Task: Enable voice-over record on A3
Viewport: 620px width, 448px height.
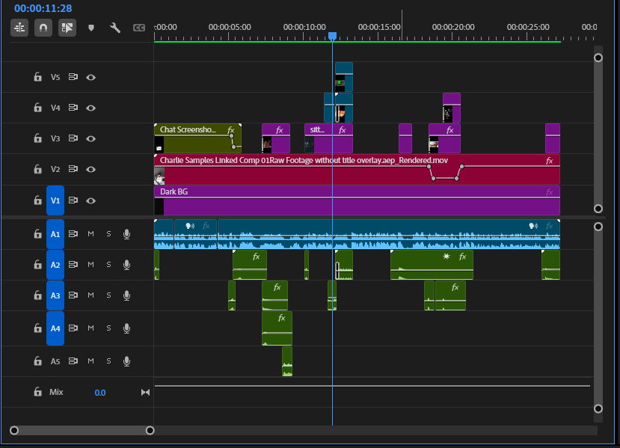Action: pyautogui.click(x=127, y=295)
